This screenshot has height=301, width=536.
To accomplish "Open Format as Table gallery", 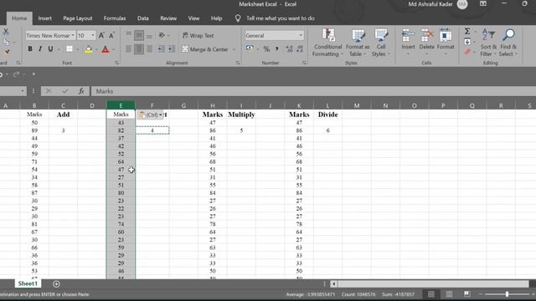I will point(358,43).
